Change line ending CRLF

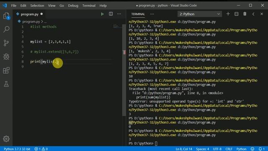coord(229,149)
